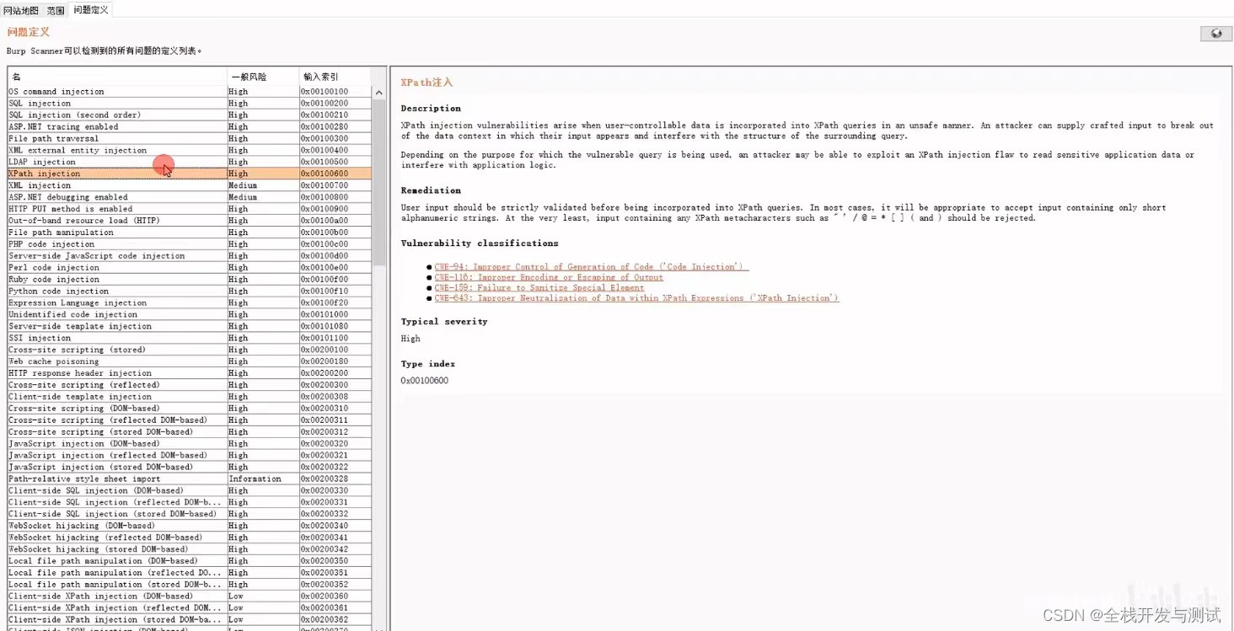The height and width of the screenshot is (631, 1234).
Task: Select the SSI injection row
Action: click(190, 339)
